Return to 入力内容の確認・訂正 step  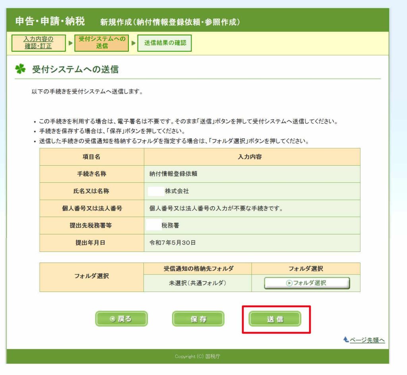[38, 43]
